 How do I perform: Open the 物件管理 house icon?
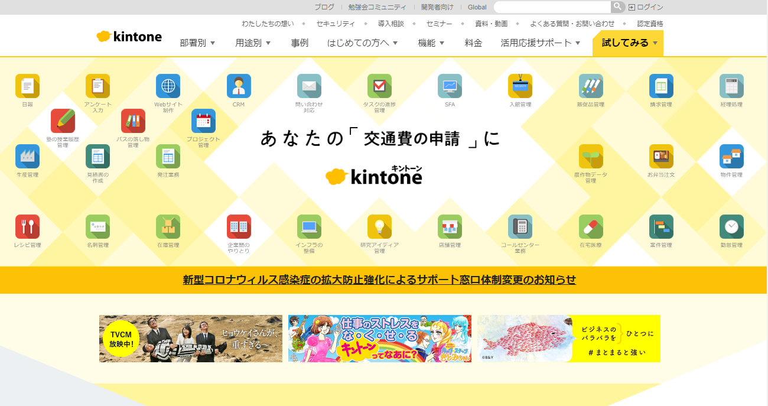(x=731, y=156)
